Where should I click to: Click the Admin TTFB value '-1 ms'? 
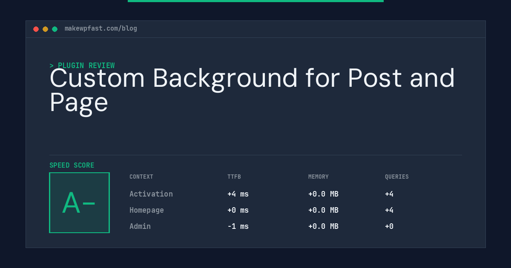tap(238, 226)
